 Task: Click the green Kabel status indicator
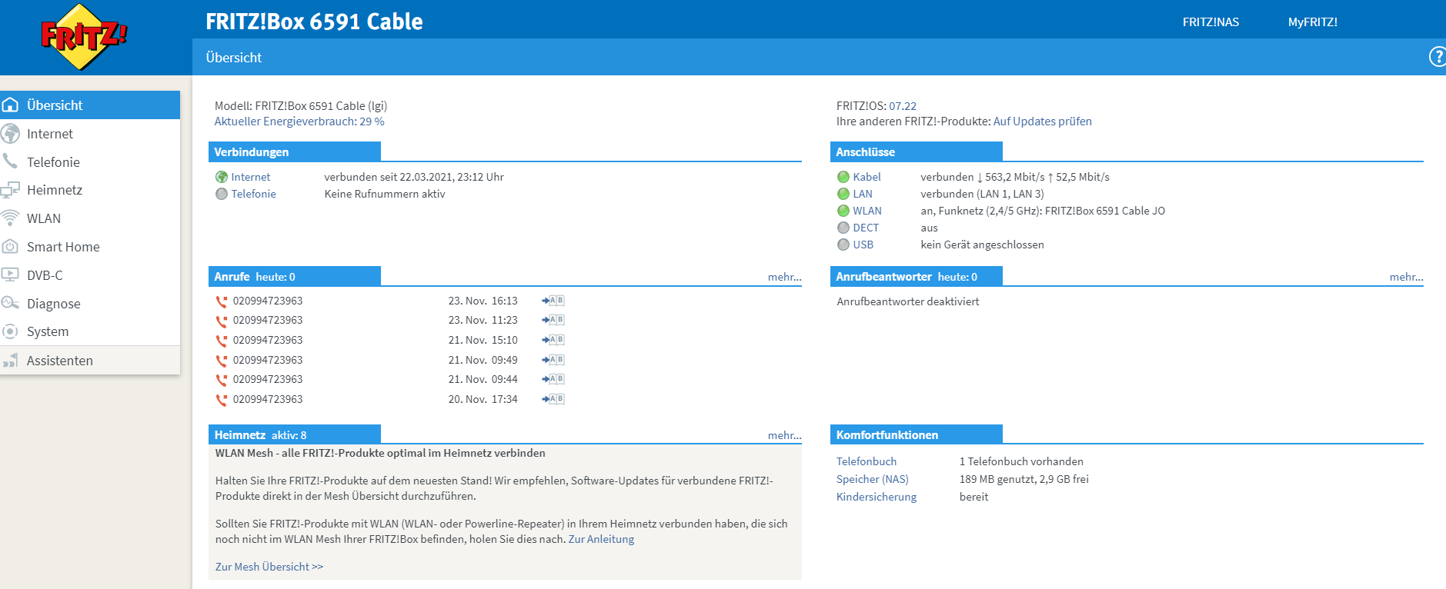pos(843,177)
